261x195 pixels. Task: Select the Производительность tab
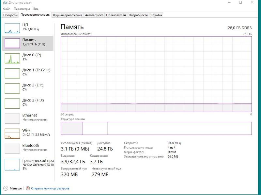coord(35,15)
